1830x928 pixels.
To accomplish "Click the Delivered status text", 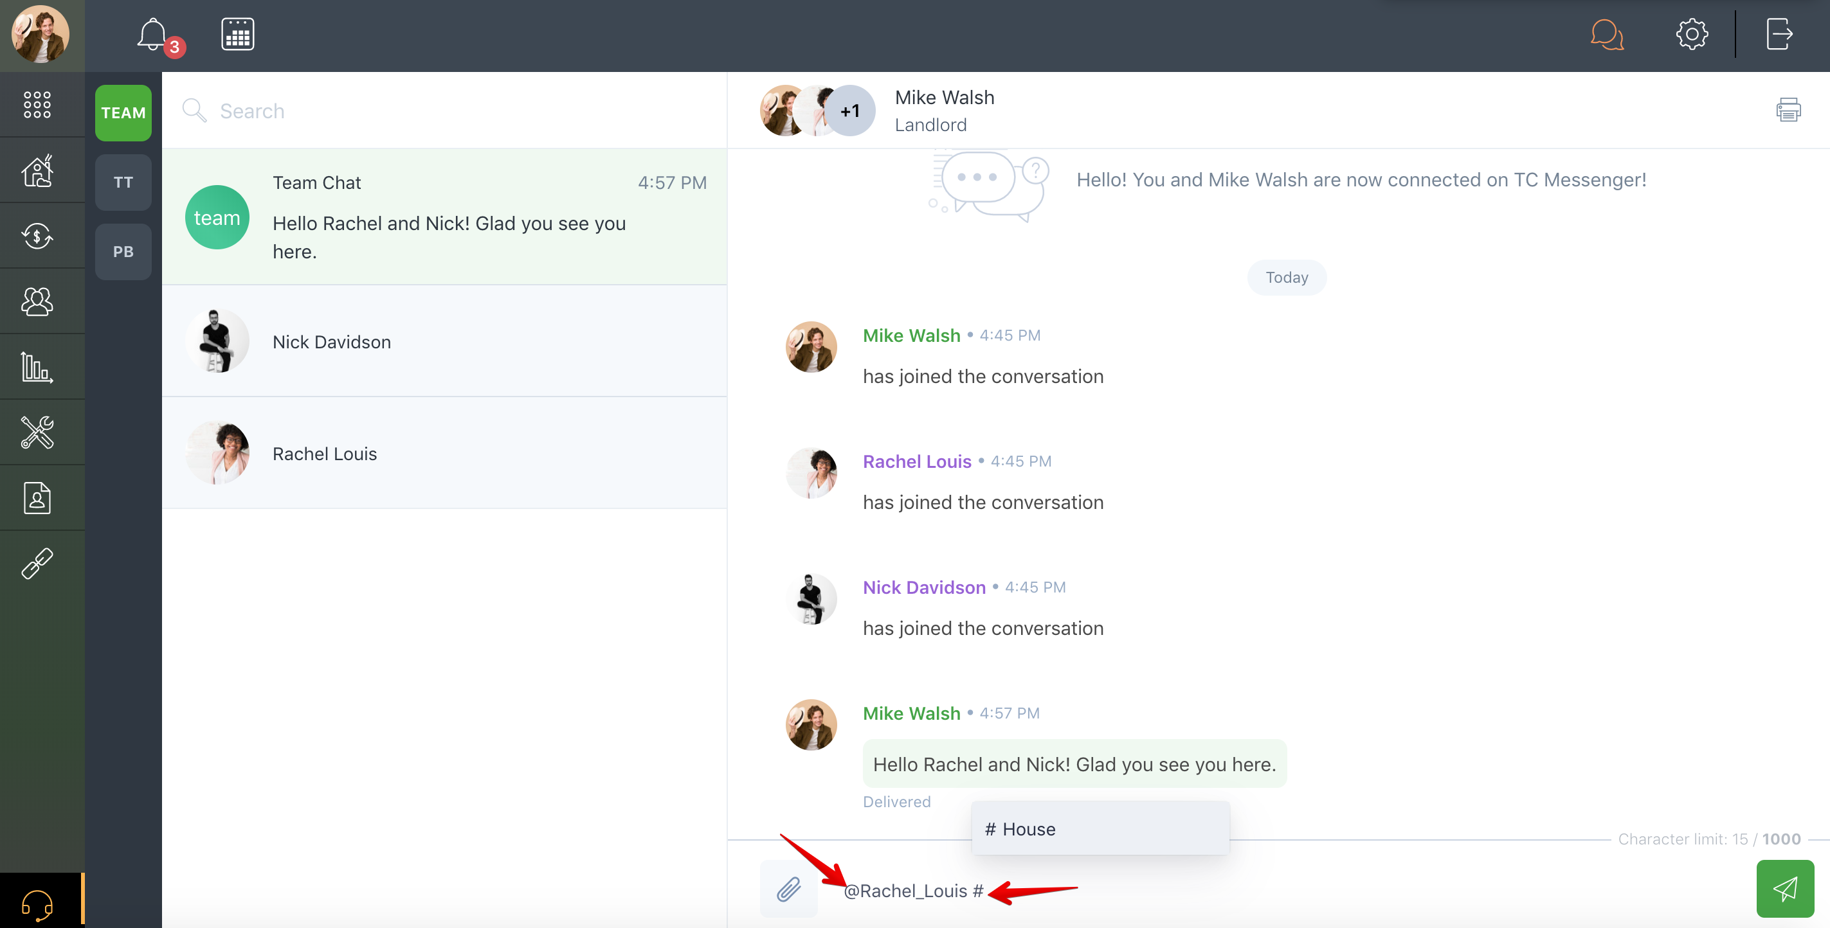I will point(896,801).
